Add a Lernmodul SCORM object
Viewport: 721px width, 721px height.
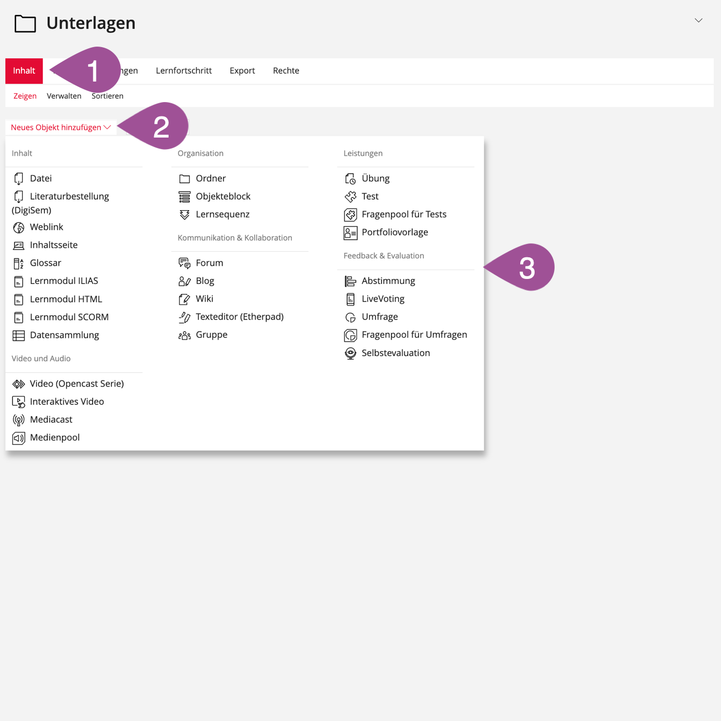(x=69, y=317)
